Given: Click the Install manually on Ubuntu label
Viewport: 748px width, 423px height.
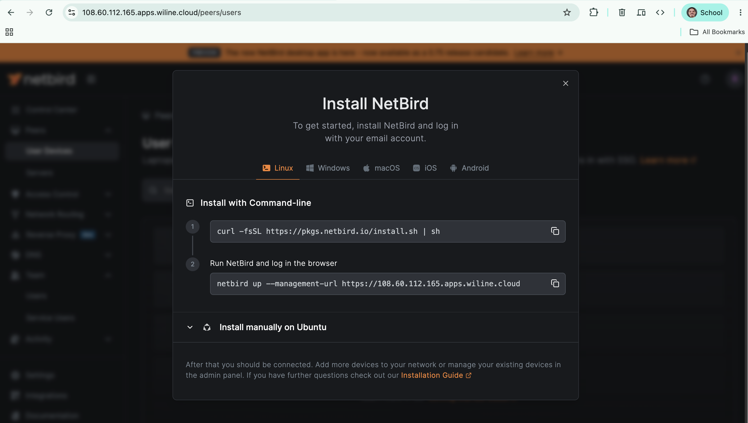Looking at the screenshot, I should click(273, 328).
